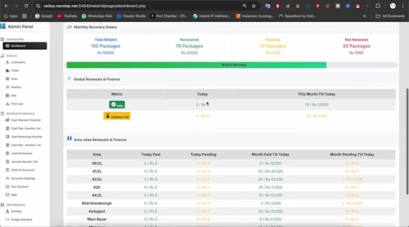Open the Speedtest by Ookla bookmark
Image resolution: width=409 pixels, height=227 pixels.
[298, 16]
